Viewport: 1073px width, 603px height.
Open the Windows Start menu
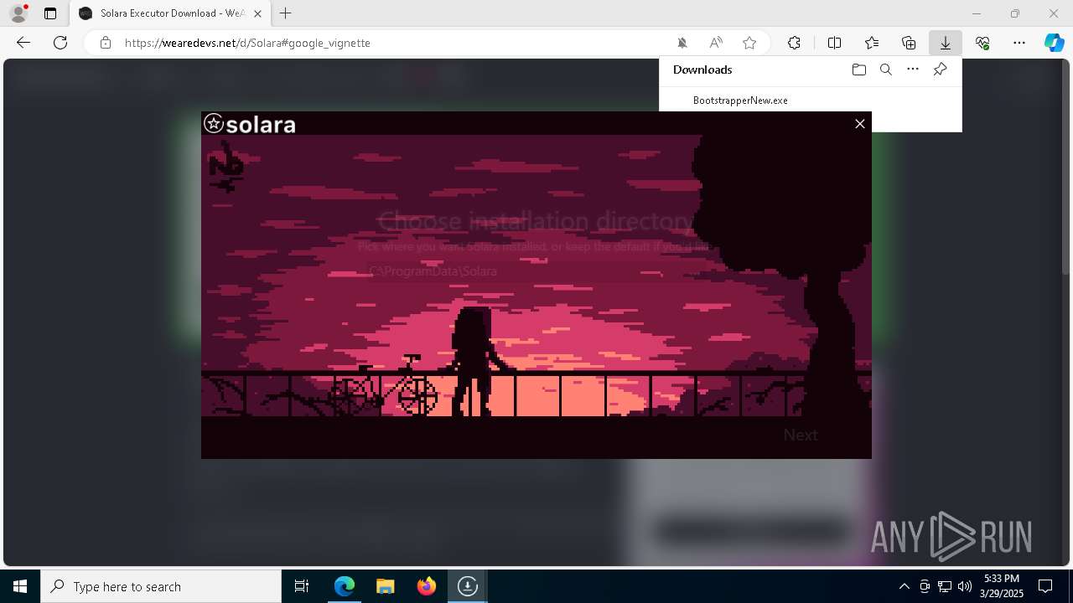(20, 586)
